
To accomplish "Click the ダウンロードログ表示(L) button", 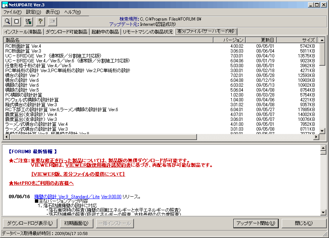I will (x=30, y=223).
